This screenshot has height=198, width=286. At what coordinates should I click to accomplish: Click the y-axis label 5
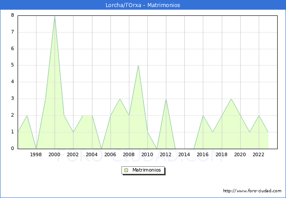[12, 65]
